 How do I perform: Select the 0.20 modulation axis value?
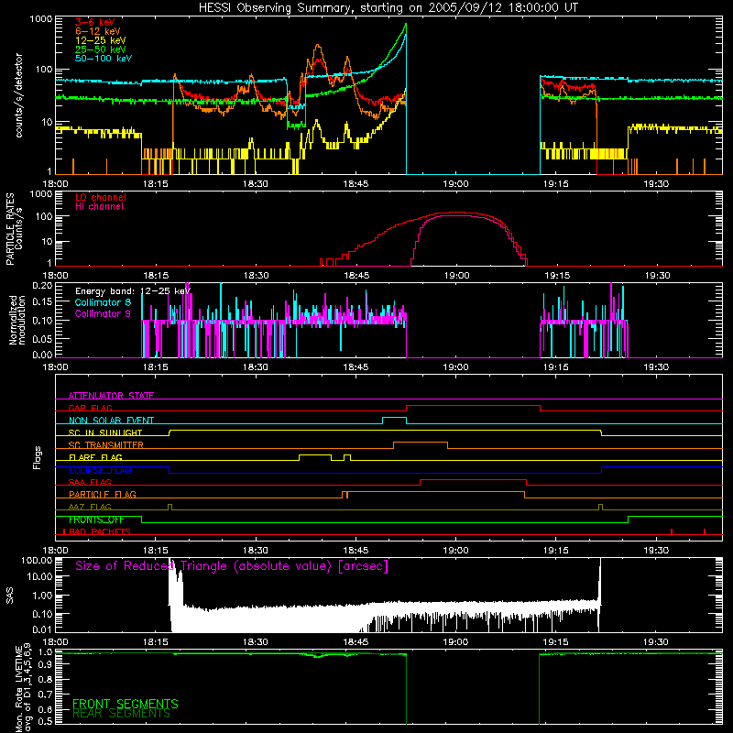[x=42, y=285]
